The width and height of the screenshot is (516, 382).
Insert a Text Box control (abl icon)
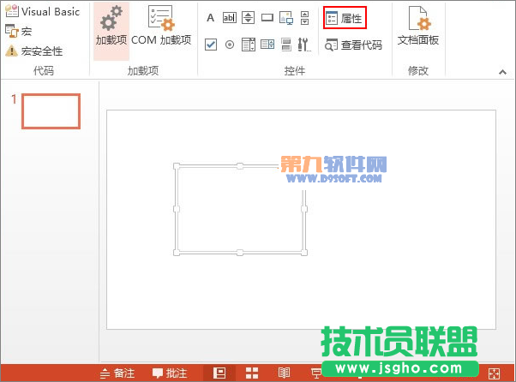click(230, 17)
